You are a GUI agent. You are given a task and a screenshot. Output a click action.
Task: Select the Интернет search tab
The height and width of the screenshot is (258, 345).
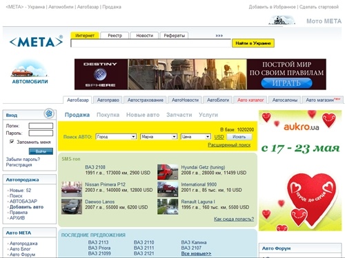point(85,35)
